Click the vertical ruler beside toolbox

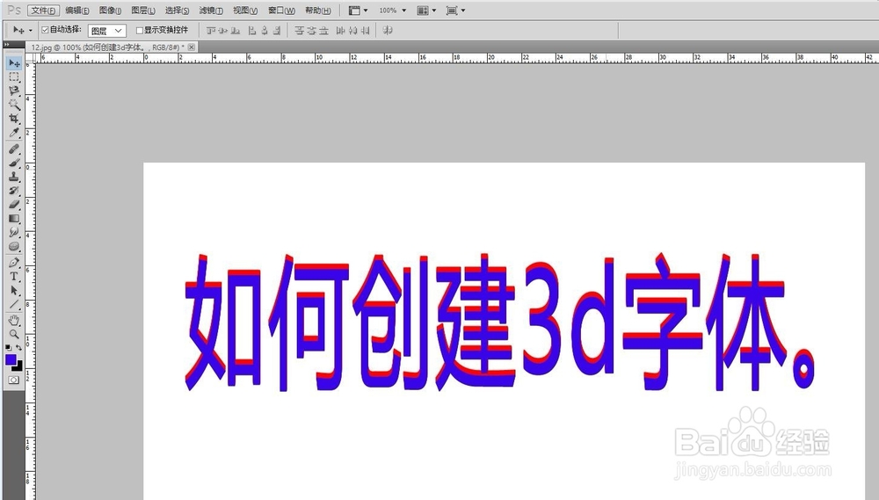pyautogui.click(x=29, y=280)
